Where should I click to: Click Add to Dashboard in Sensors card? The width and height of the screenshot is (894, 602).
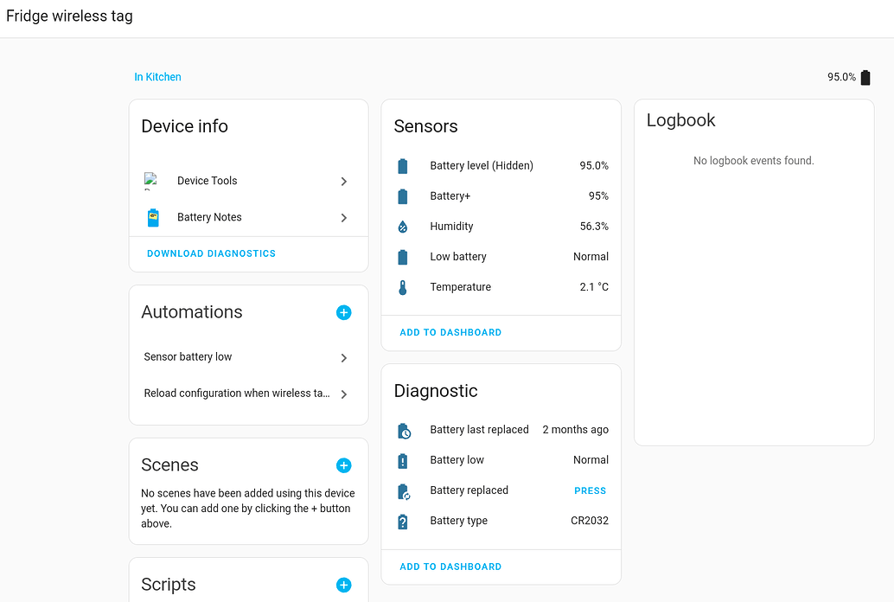tap(450, 332)
